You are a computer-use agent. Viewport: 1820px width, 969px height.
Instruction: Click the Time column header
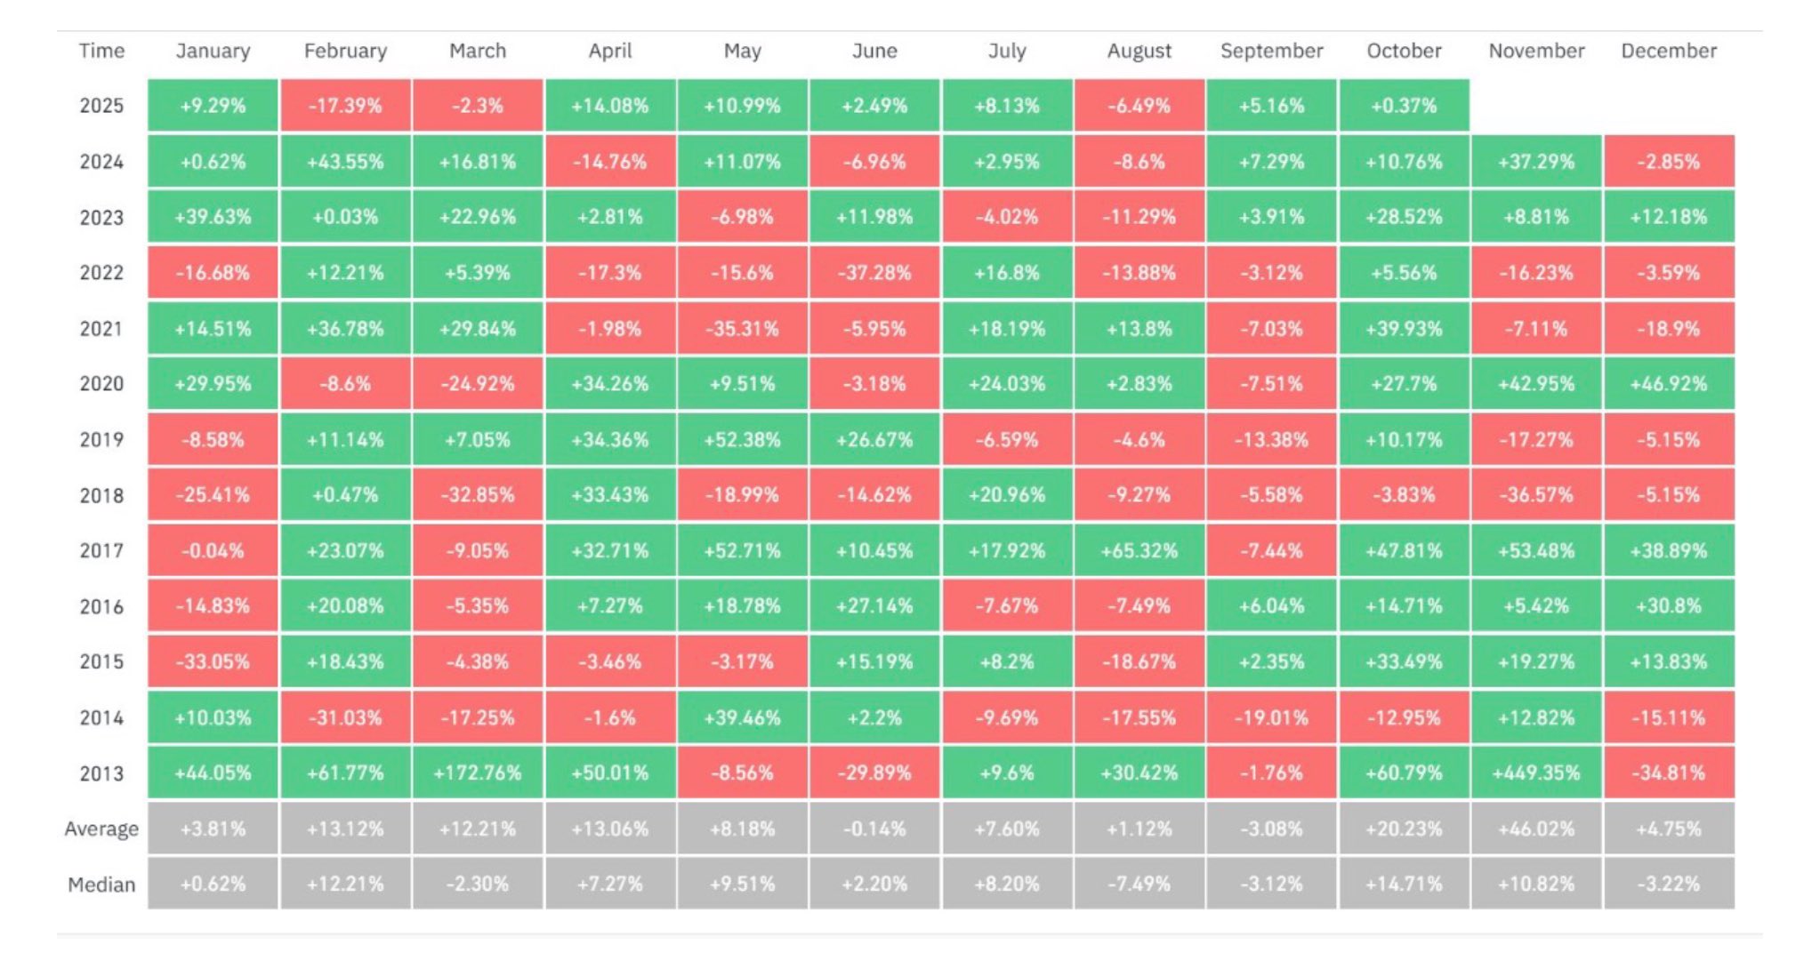[101, 51]
